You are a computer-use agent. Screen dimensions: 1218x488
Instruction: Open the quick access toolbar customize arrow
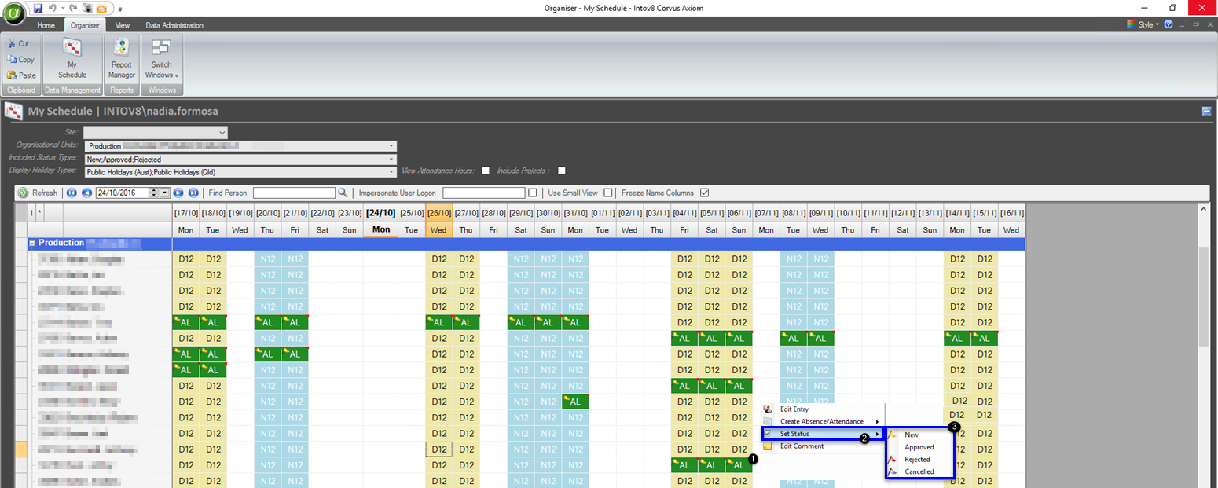tap(120, 9)
